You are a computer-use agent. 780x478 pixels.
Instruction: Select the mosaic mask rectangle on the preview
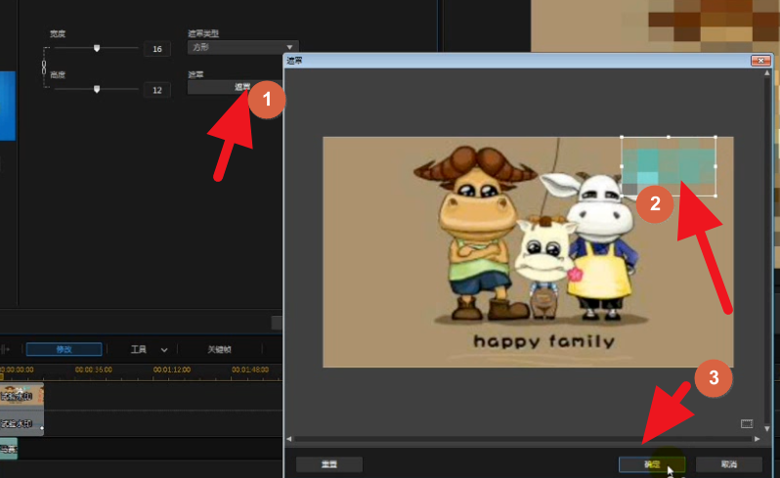tap(669, 165)
